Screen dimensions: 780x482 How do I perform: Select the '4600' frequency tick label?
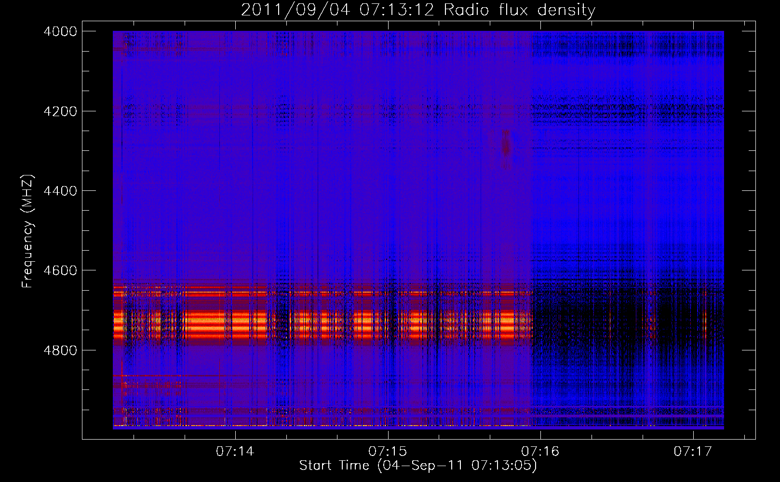coord(60,270)
